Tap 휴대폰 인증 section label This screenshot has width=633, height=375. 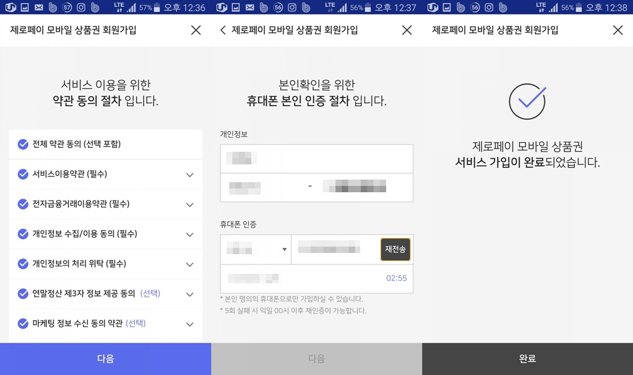[x=238, y=224]
